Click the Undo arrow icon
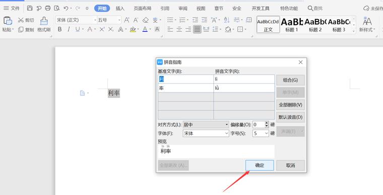This screenshot has width=383, height=195. click(x=66, y=8)
